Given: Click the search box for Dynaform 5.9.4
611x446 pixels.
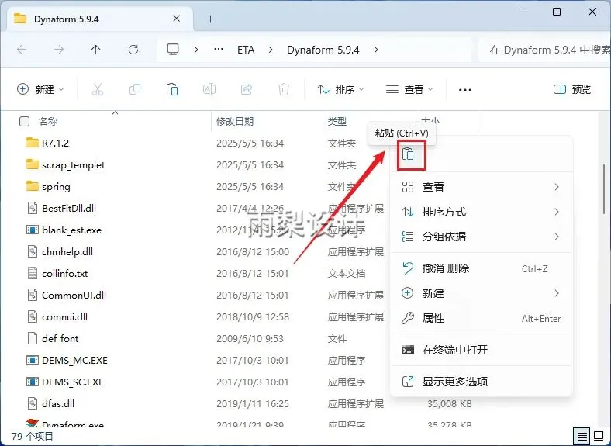Looking at the screenshot, I should (x=546, y=50).
